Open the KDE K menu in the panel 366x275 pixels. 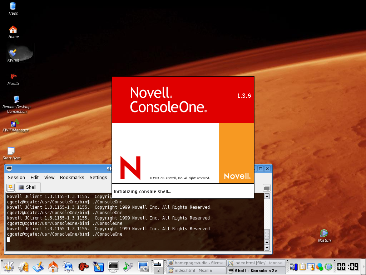[x=9, y=267]
